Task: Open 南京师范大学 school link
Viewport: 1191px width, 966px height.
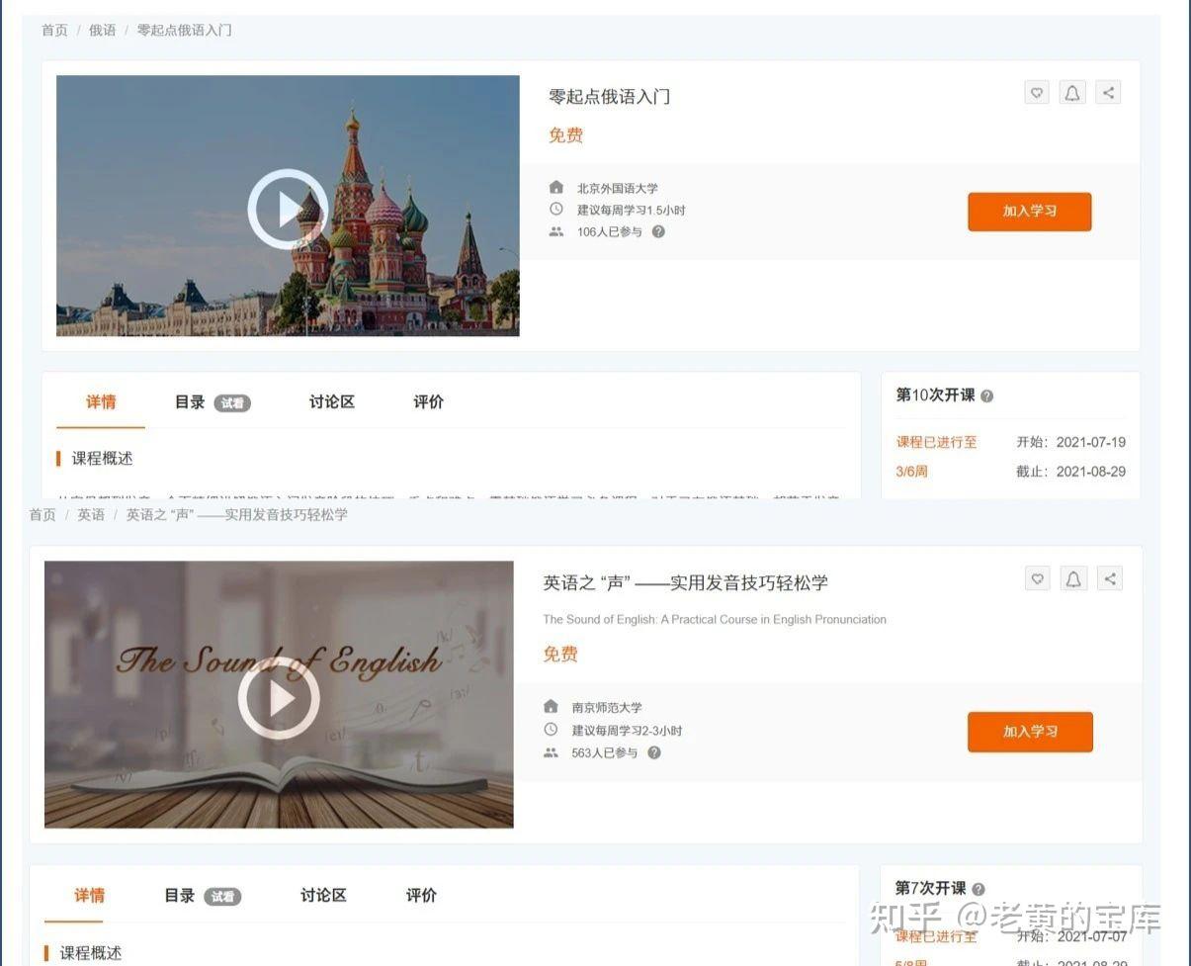Action: pos(607,707)
